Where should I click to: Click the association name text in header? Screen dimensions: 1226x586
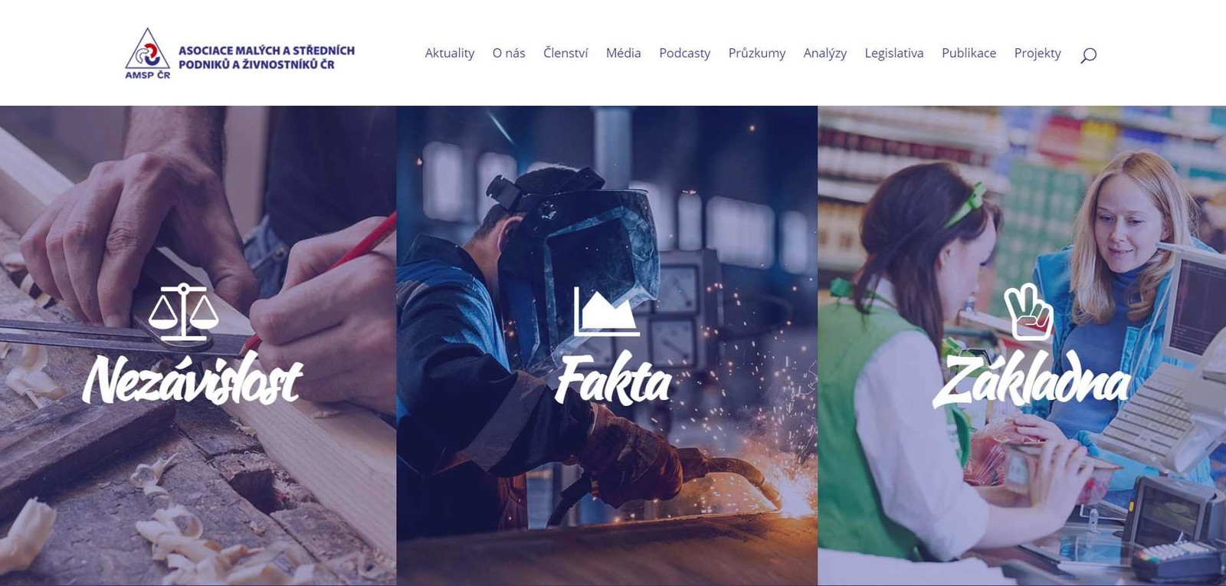[266, 57]
